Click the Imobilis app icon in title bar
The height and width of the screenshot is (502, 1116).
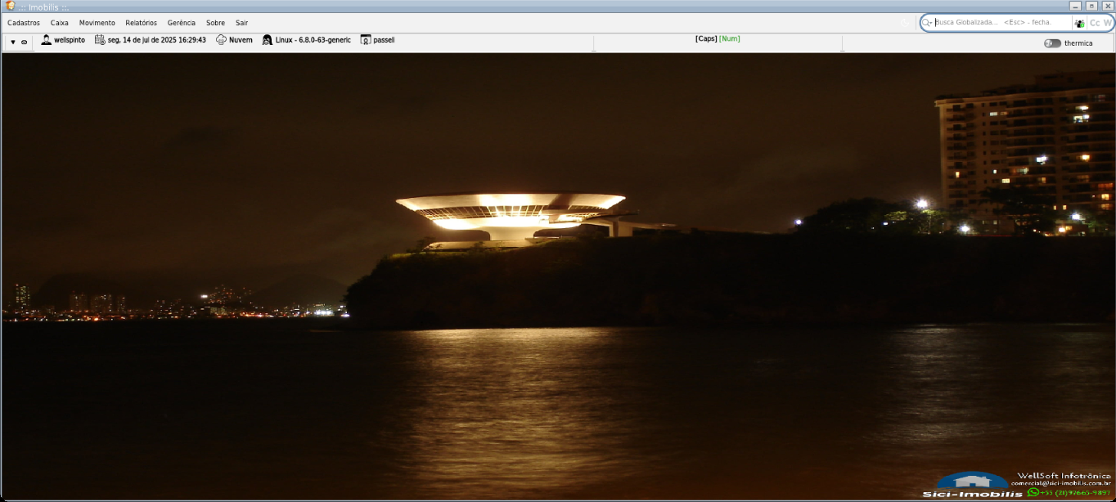[x=10, y=6]
